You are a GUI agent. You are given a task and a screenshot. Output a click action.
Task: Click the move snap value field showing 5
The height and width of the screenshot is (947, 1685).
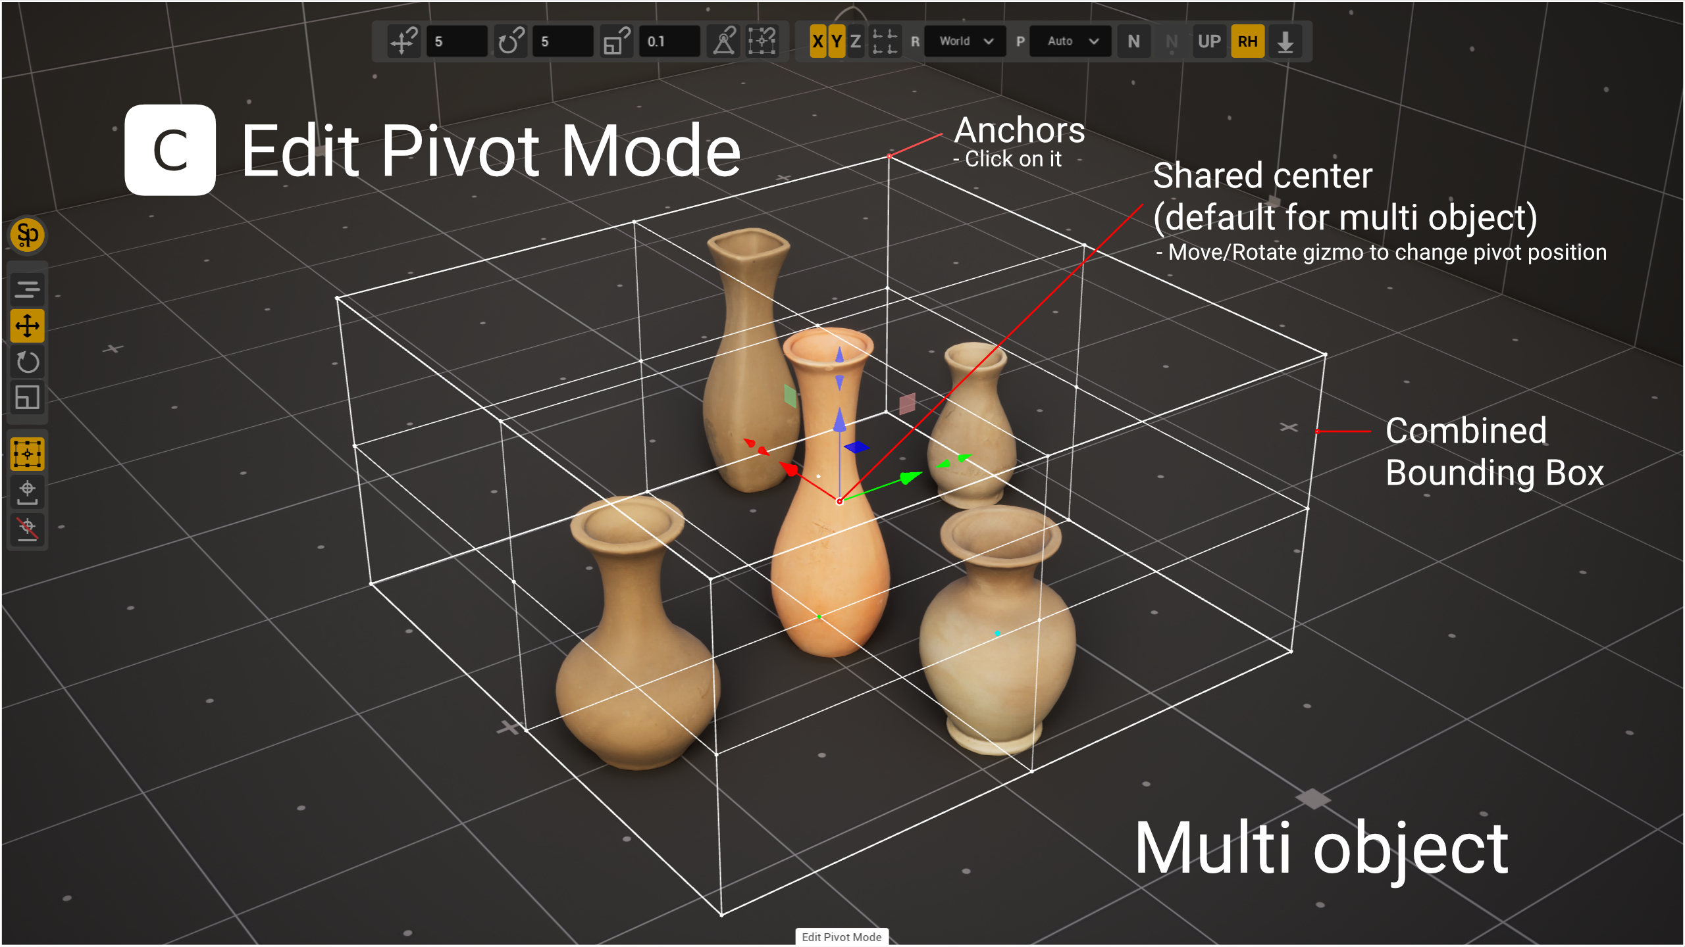pyautogui.click(x=457, y=41)
